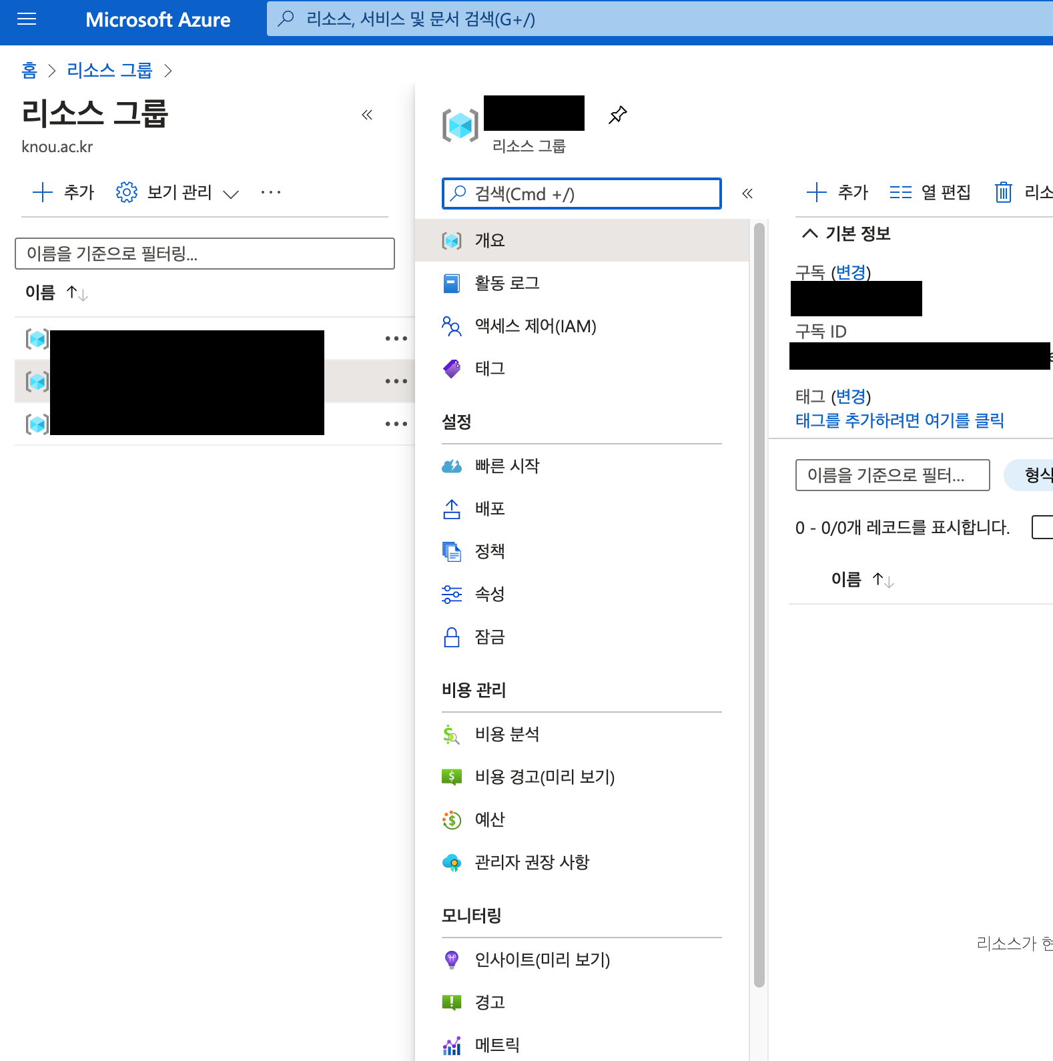Open context menu for first resource group

tap(396, 338)
